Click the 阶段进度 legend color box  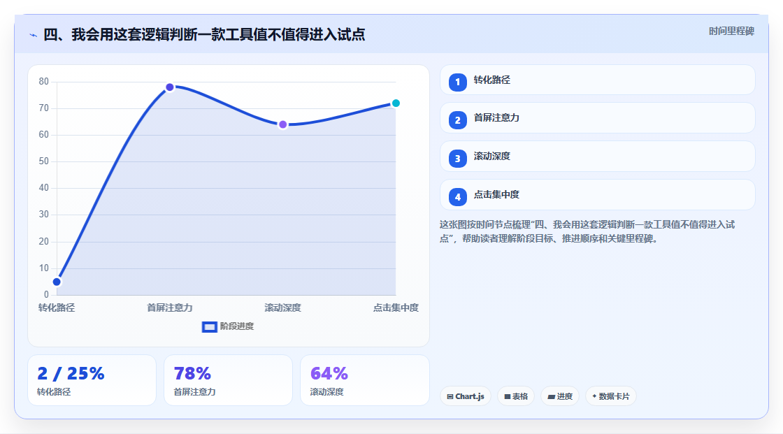pyautogui.click(x=209, y=327)
